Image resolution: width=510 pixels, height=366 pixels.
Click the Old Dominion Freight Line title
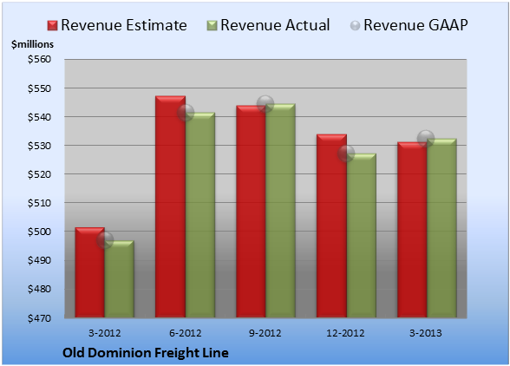[146, 353]
